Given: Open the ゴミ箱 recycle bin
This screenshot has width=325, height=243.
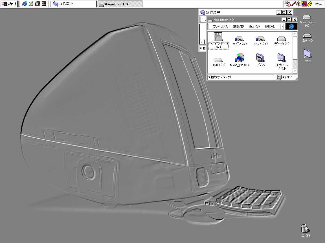Looking at the screenshot, I should click(x=306, y=230).
